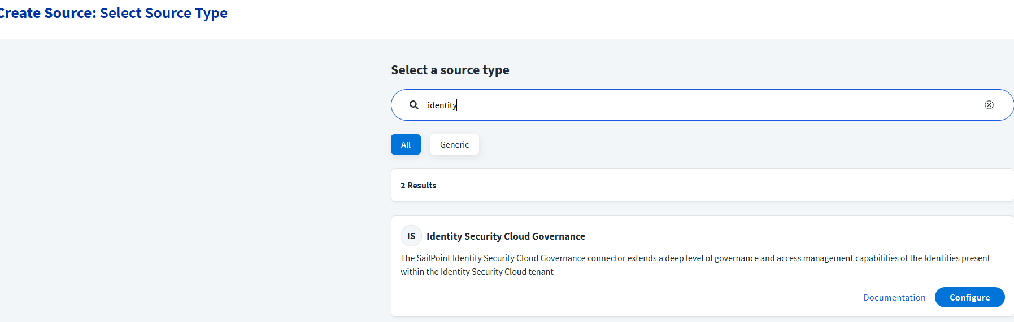Click the Create Source page title
This screenshot has height=322, width=1014.
113,13
